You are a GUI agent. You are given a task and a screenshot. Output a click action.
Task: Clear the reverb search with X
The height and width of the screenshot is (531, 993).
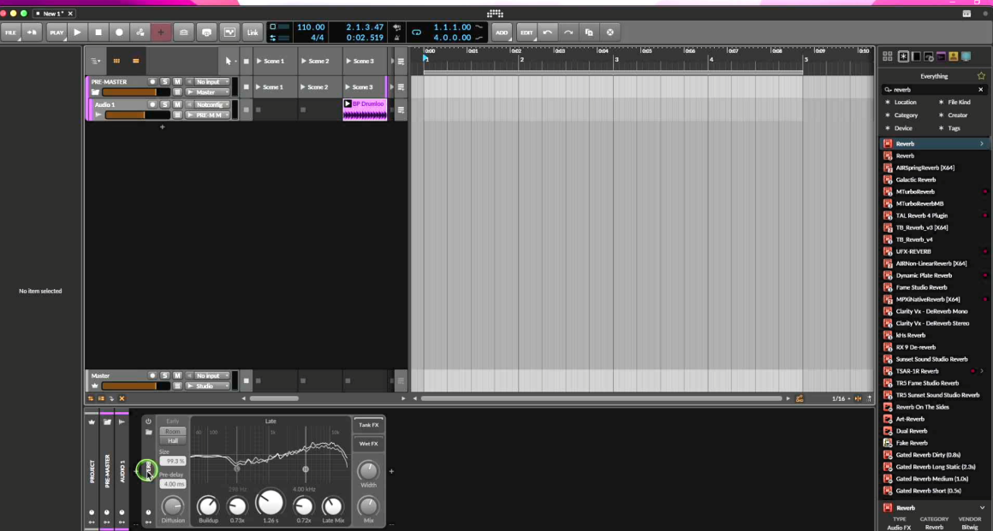click(981, 89)
